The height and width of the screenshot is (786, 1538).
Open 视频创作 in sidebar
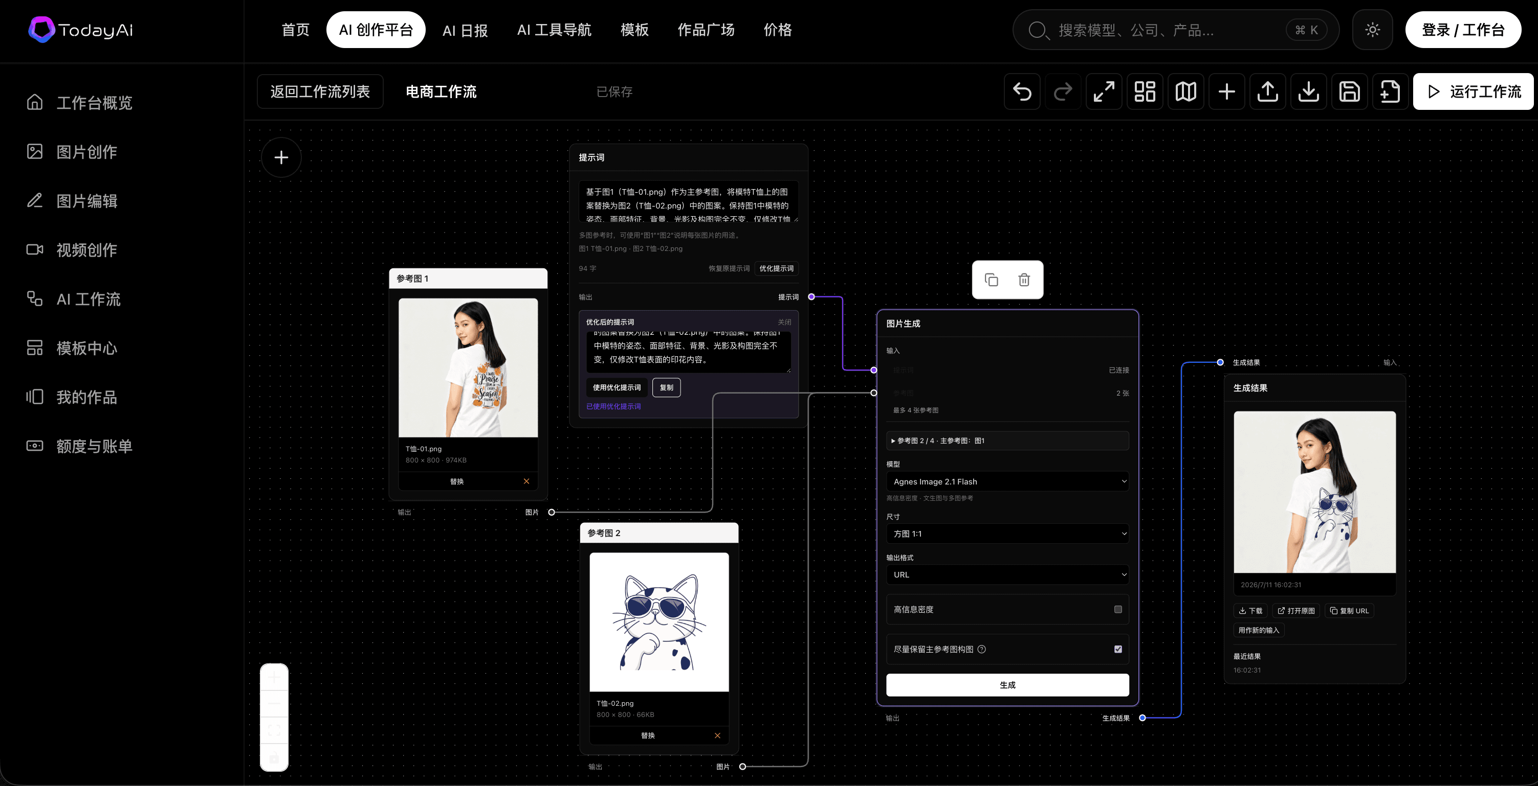coord(72,250)
